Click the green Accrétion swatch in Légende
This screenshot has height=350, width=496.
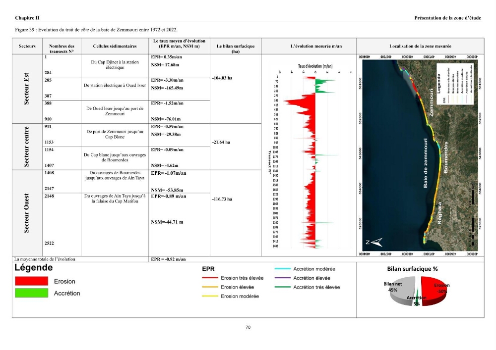pyautogui.click(x=32, y=293)
